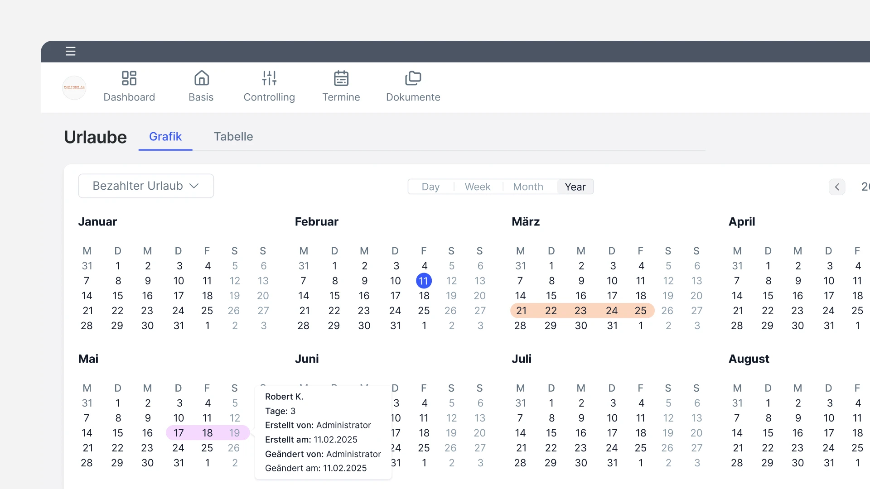
Task: Select the Year view option
Action: click(575, 187)
